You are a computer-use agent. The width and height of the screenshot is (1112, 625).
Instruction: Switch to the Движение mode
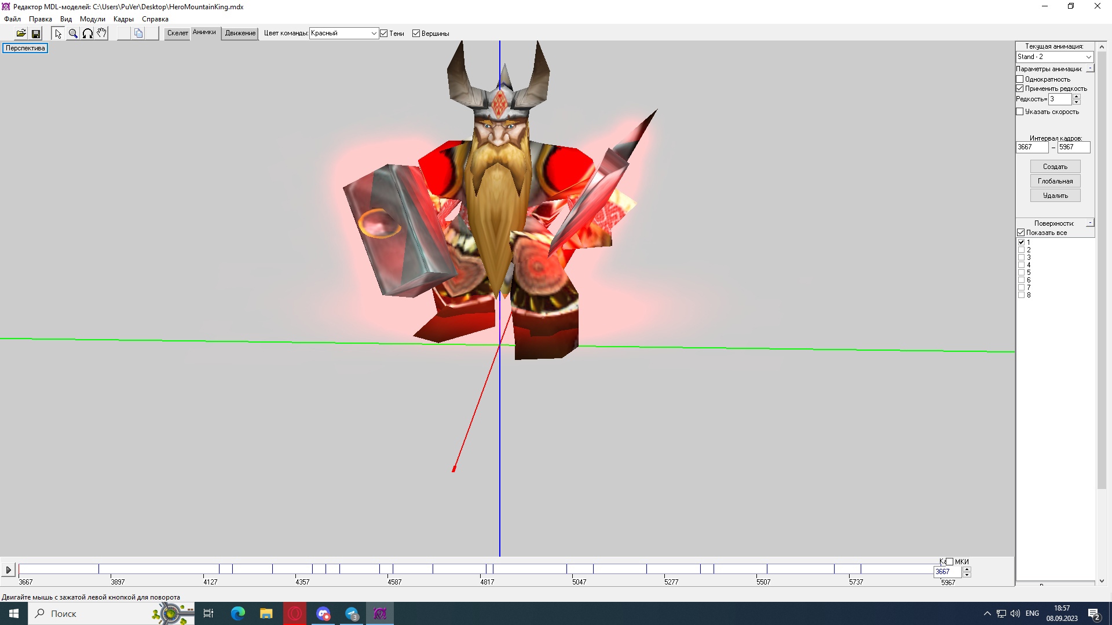coord(240,34)
